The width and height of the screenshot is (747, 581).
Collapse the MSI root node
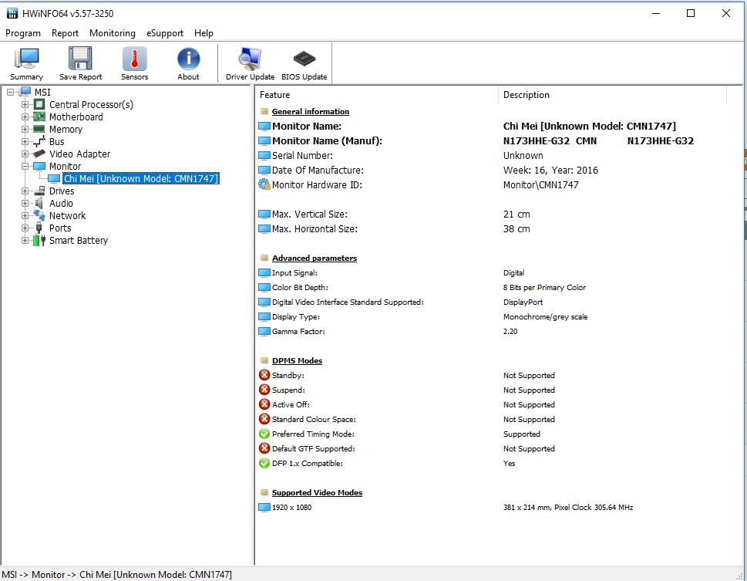(x=11, y=92)
